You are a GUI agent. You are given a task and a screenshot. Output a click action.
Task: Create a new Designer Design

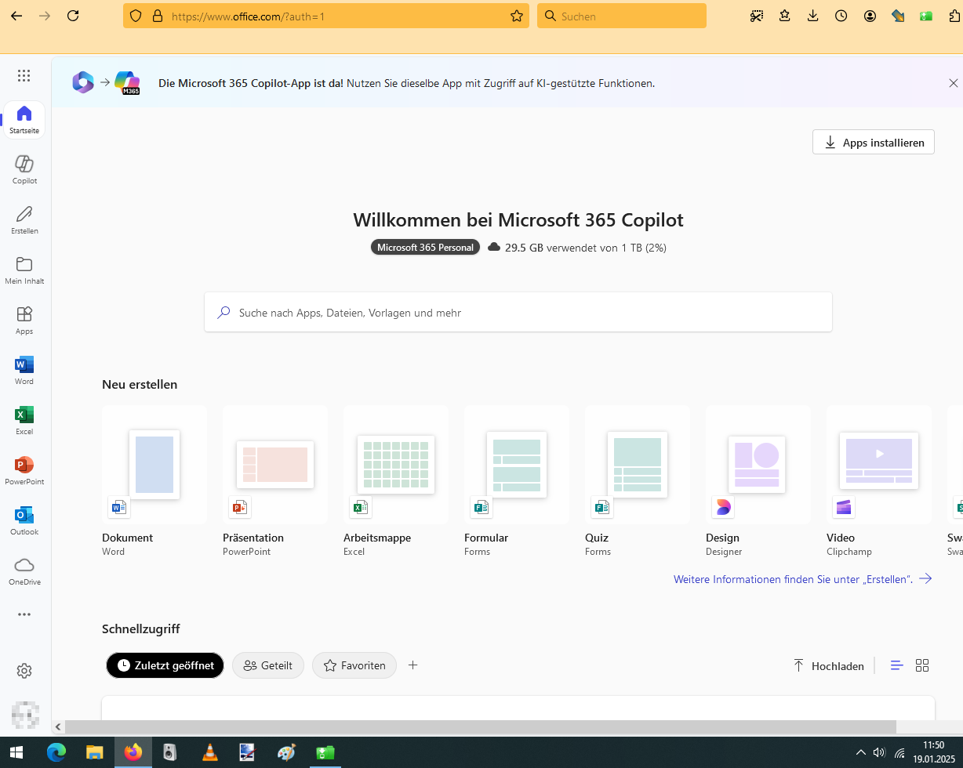[x=758, y=481]
